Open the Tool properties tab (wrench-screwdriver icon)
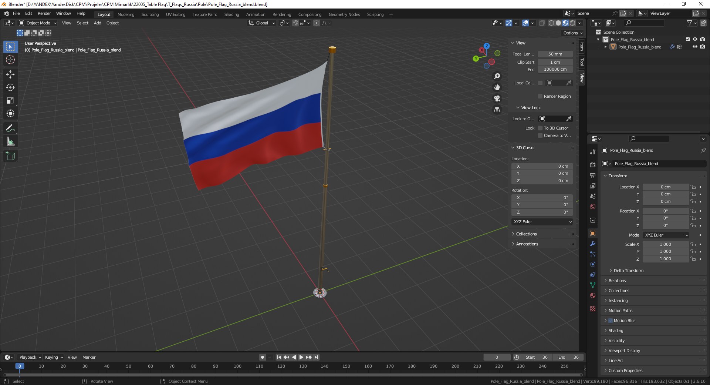710x385 pixels. click(593, 152)
